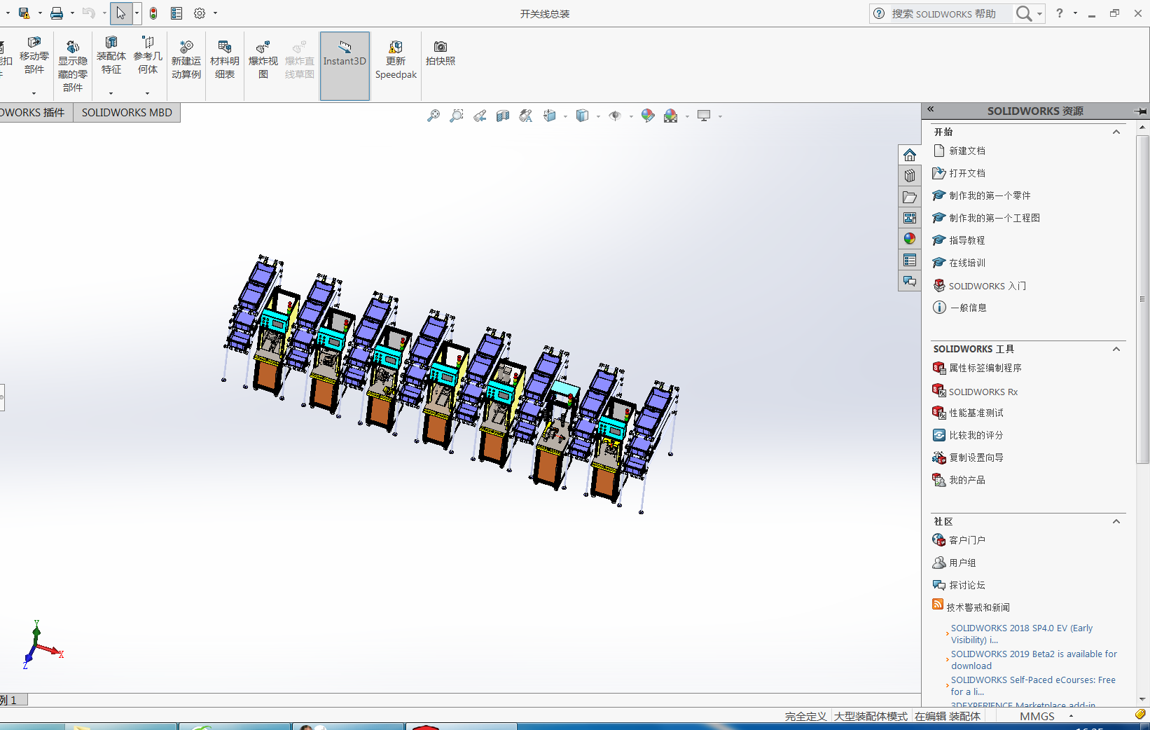Click the Previous View icon
The height and width of the screenshot is (730, 1150).
click(x=480, y=116)
